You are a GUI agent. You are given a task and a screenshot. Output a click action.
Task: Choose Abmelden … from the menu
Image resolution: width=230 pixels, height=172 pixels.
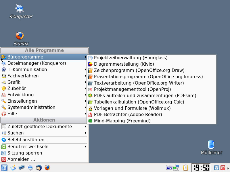click(x=44, y=159)
